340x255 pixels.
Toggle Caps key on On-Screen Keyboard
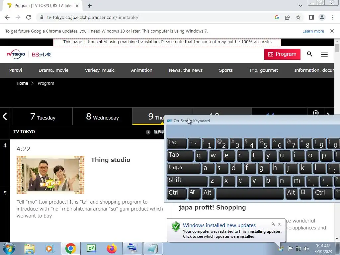(184, 168)
